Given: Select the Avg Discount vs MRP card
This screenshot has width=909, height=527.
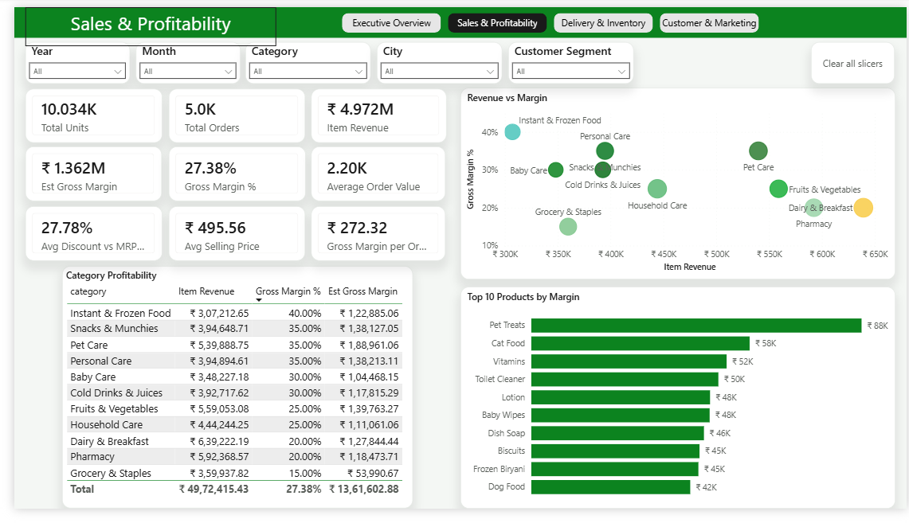Looking at the screenshot, I should coord(93,234).
